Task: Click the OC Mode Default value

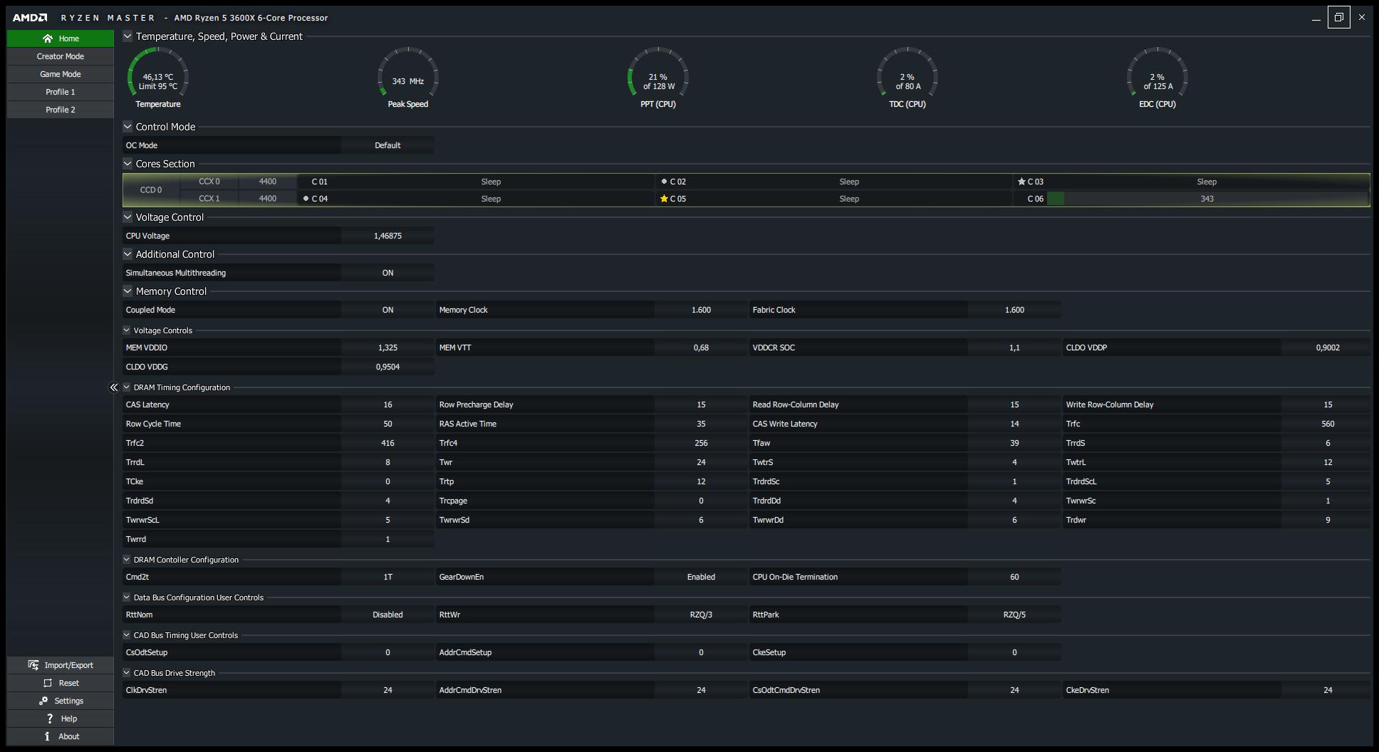Action: (387, 145)
